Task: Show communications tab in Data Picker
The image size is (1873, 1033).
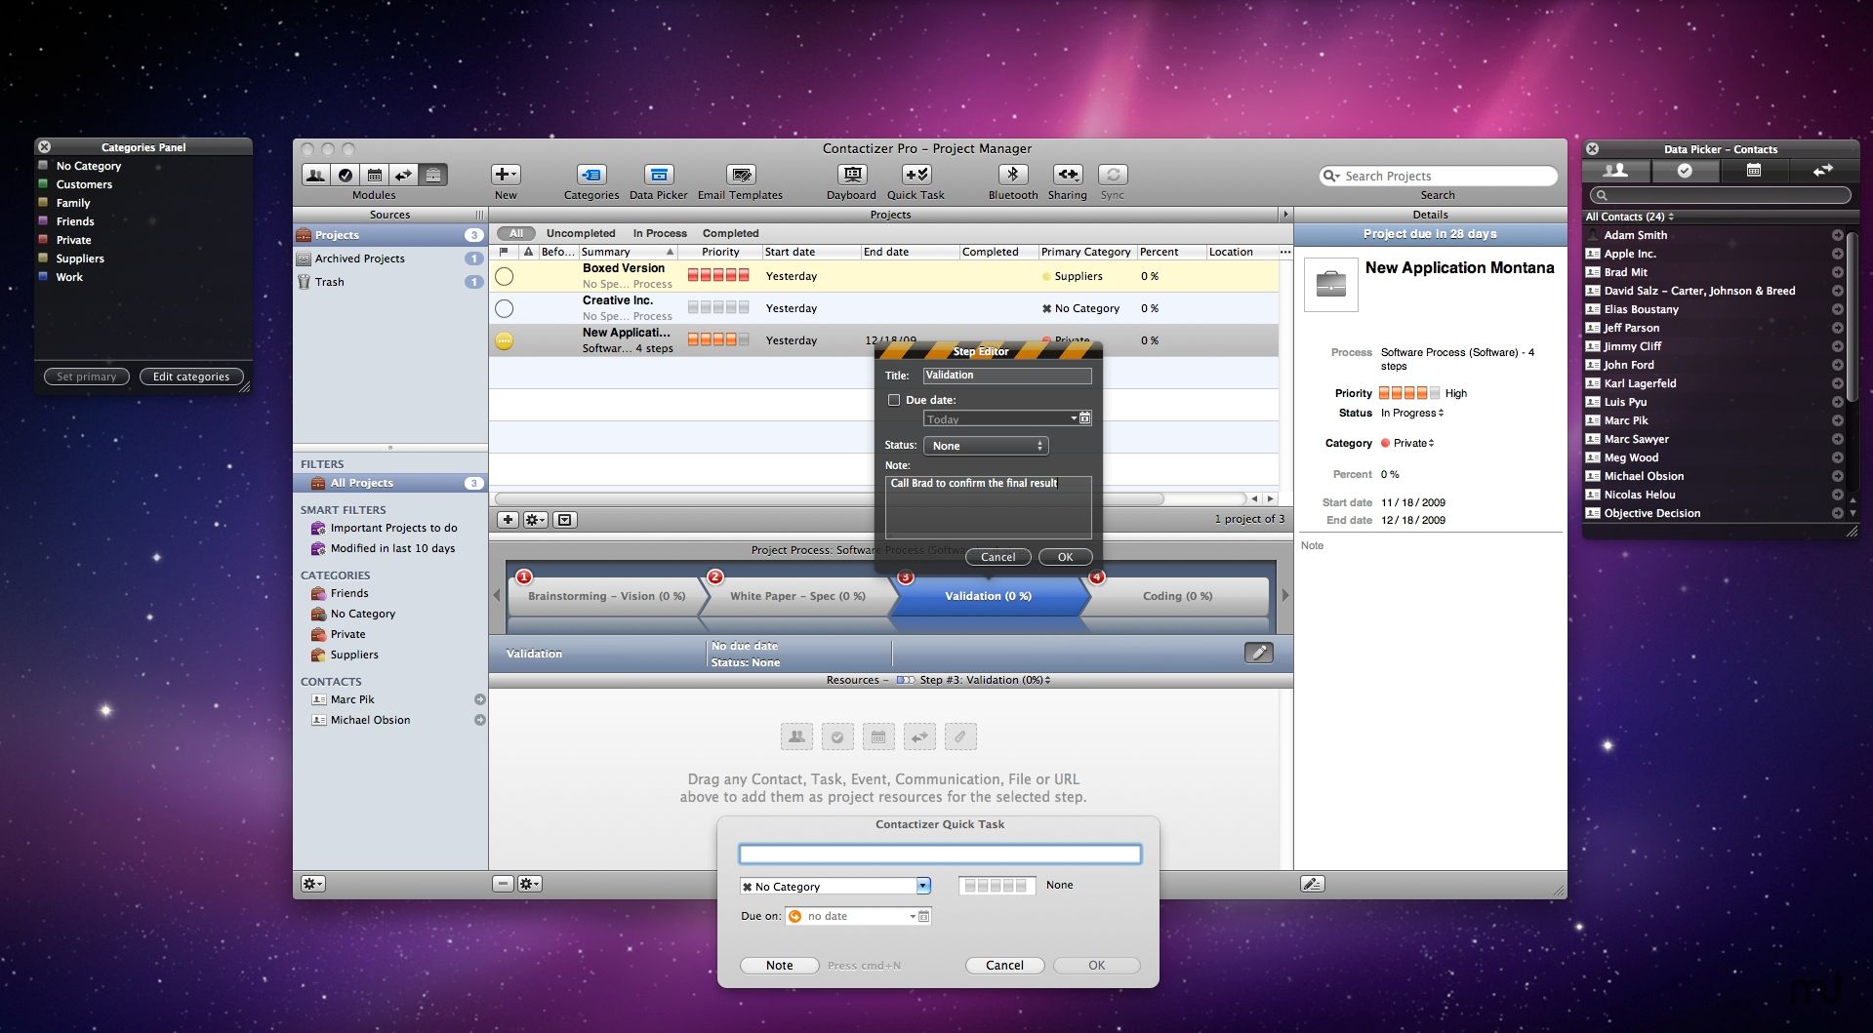Action: (1822, 171)
